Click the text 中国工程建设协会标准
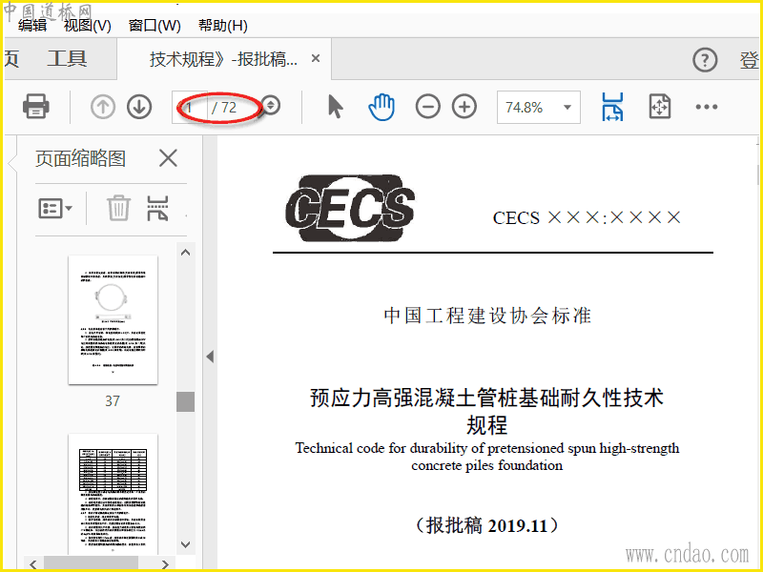Image resolution: width=763 pixels, height=572 pixels. coord(487,316)
